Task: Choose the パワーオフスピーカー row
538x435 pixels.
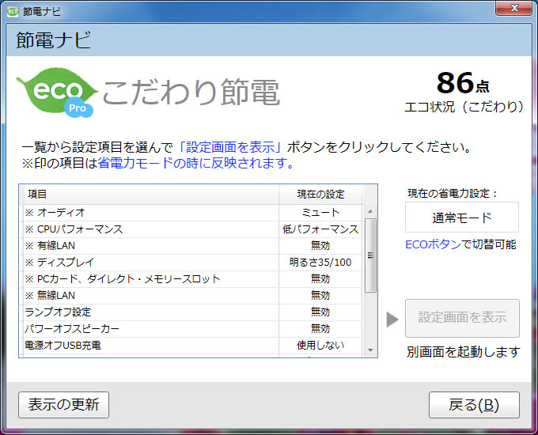Action: 150,329
